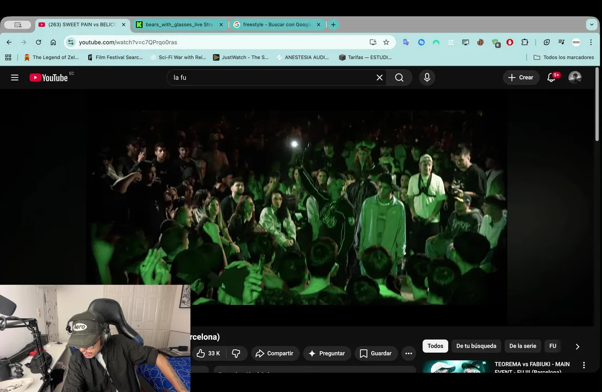The height and width of the screenshot is (392, 602).
Task: Open Todos los marcadores folder
Action: [x=563, y=57]
